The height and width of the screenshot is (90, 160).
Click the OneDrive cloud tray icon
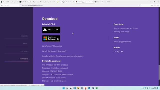143,88
